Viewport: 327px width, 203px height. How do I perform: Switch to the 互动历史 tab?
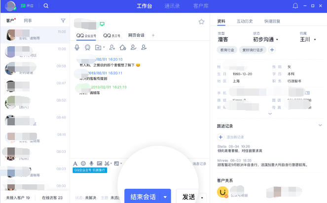245,21
